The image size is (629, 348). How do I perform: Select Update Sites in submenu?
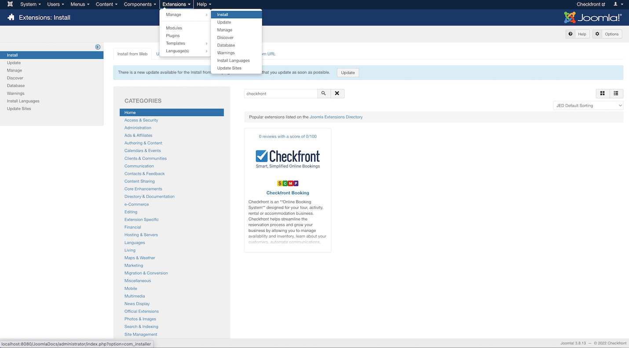click(x=237, y=68)
